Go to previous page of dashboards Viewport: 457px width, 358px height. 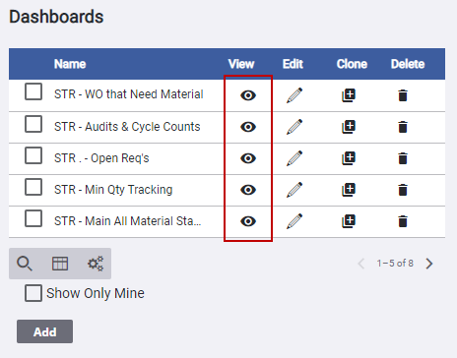(361, 264)
